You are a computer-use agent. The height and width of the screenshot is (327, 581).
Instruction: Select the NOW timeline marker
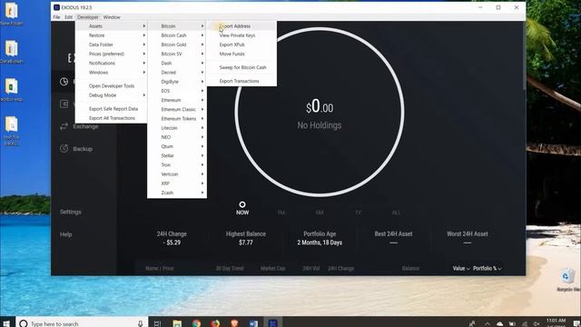[x=242, y=208]
